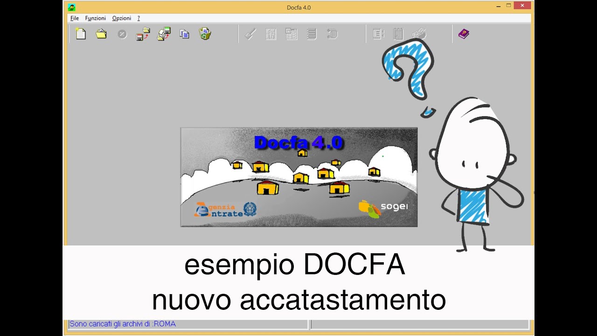Create a new document with blank page icon

pyautogui.click(x=81, y=34)
